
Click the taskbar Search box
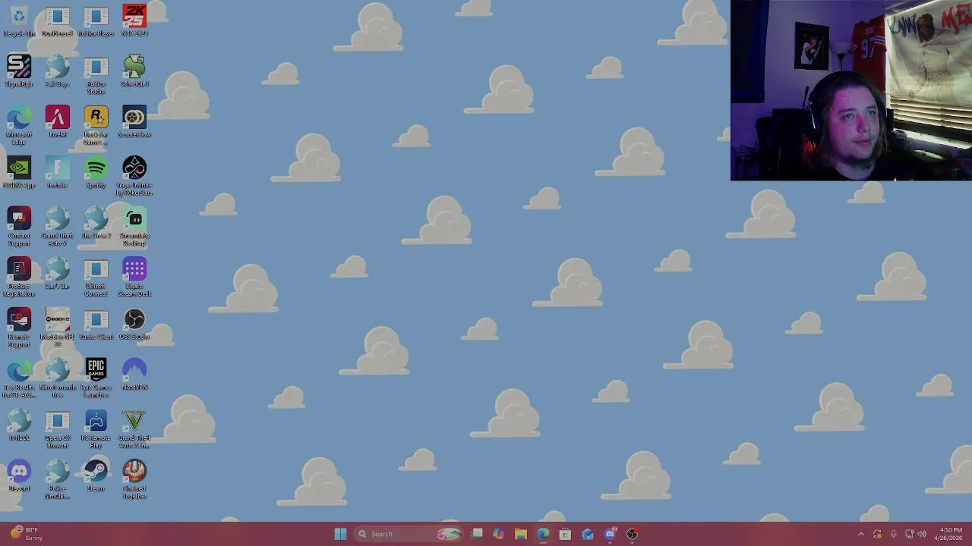[x=409, y=534]
